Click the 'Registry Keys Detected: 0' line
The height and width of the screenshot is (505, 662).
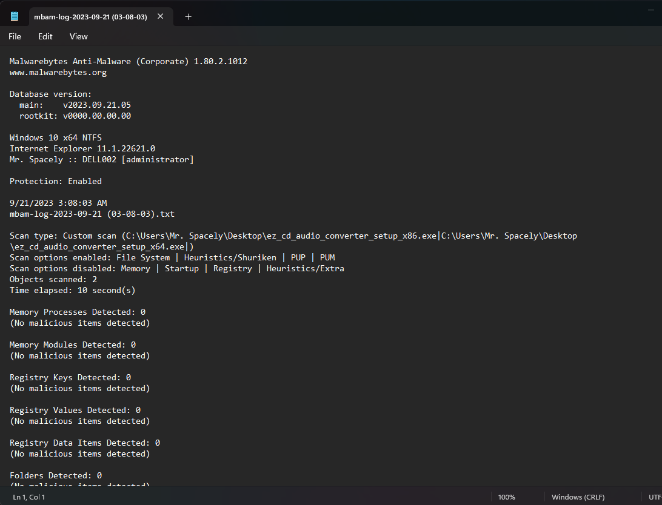click(x=70, y=378)
